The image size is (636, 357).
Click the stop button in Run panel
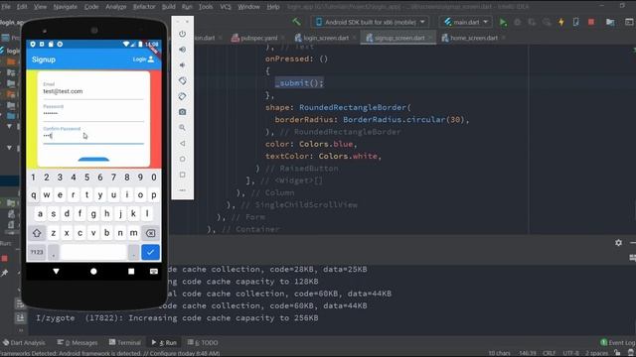4,258
